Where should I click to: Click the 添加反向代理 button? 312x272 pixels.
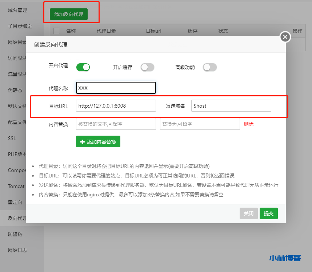click(x=69, y=14)
